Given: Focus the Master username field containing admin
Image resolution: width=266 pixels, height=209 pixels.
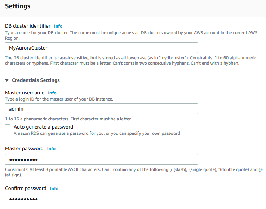Looking at the screenshot, I should point(101,109).
